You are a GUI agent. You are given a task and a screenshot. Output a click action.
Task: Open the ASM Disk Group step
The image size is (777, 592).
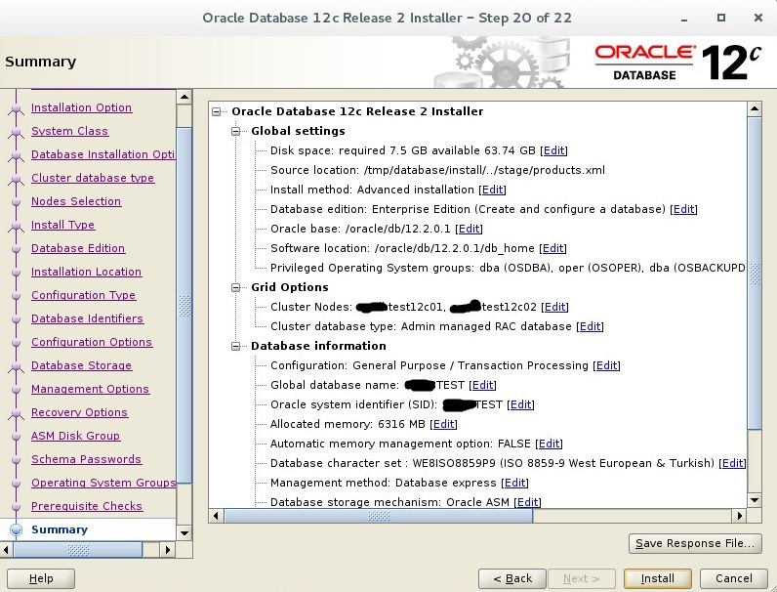click(x=75, y=436)
